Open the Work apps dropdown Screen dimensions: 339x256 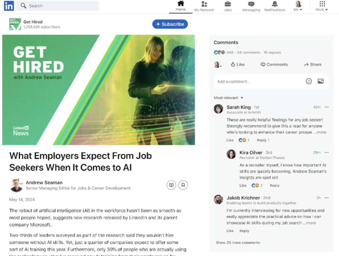point(322,6)
